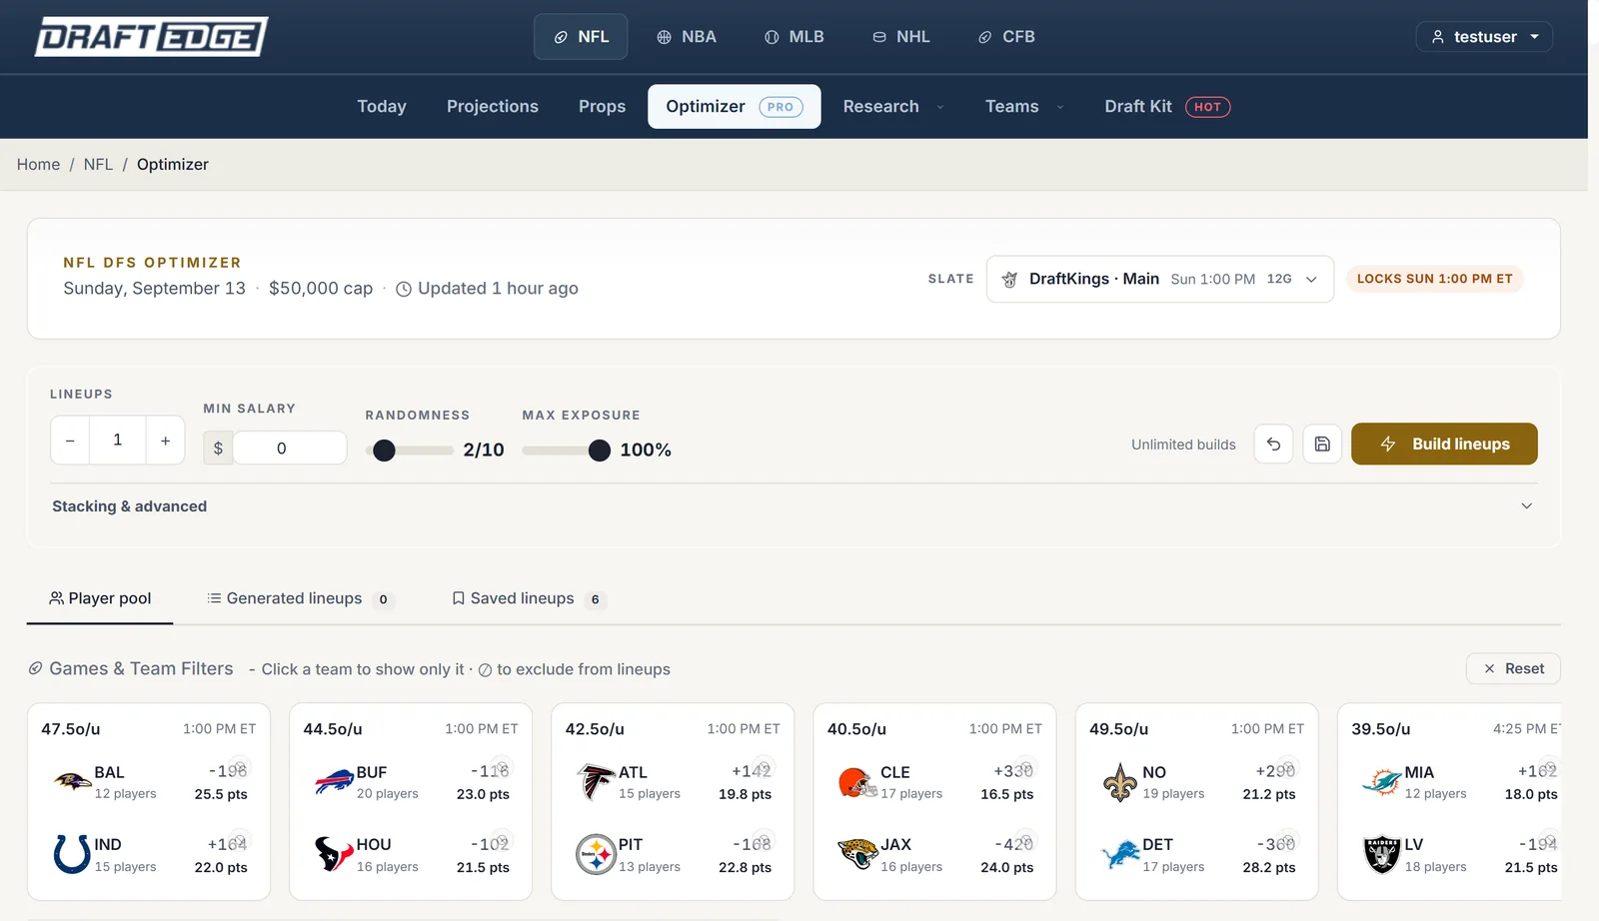
Task: Click the Buffalo Bills team logo
Action: pos(334,782)
